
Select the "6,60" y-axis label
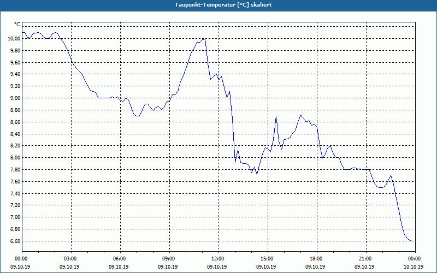click(15, 241)
